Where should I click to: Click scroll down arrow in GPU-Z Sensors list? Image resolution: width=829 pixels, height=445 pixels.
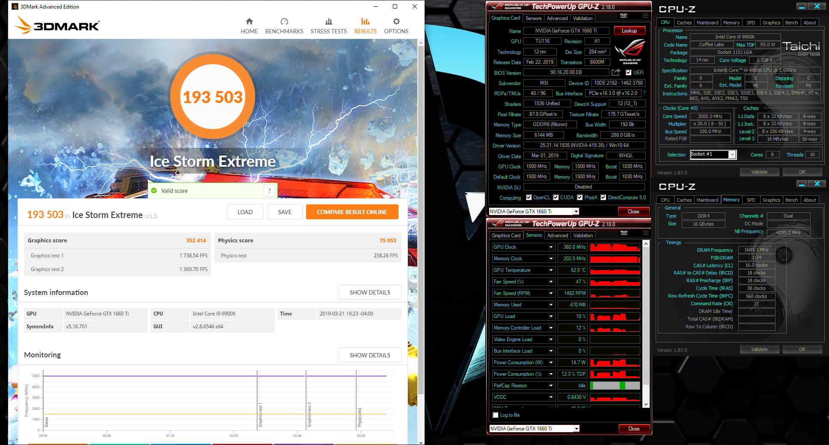646,404
